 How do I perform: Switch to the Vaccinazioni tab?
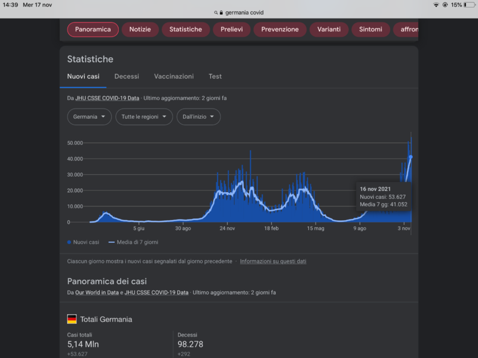[x=174, y=76]
